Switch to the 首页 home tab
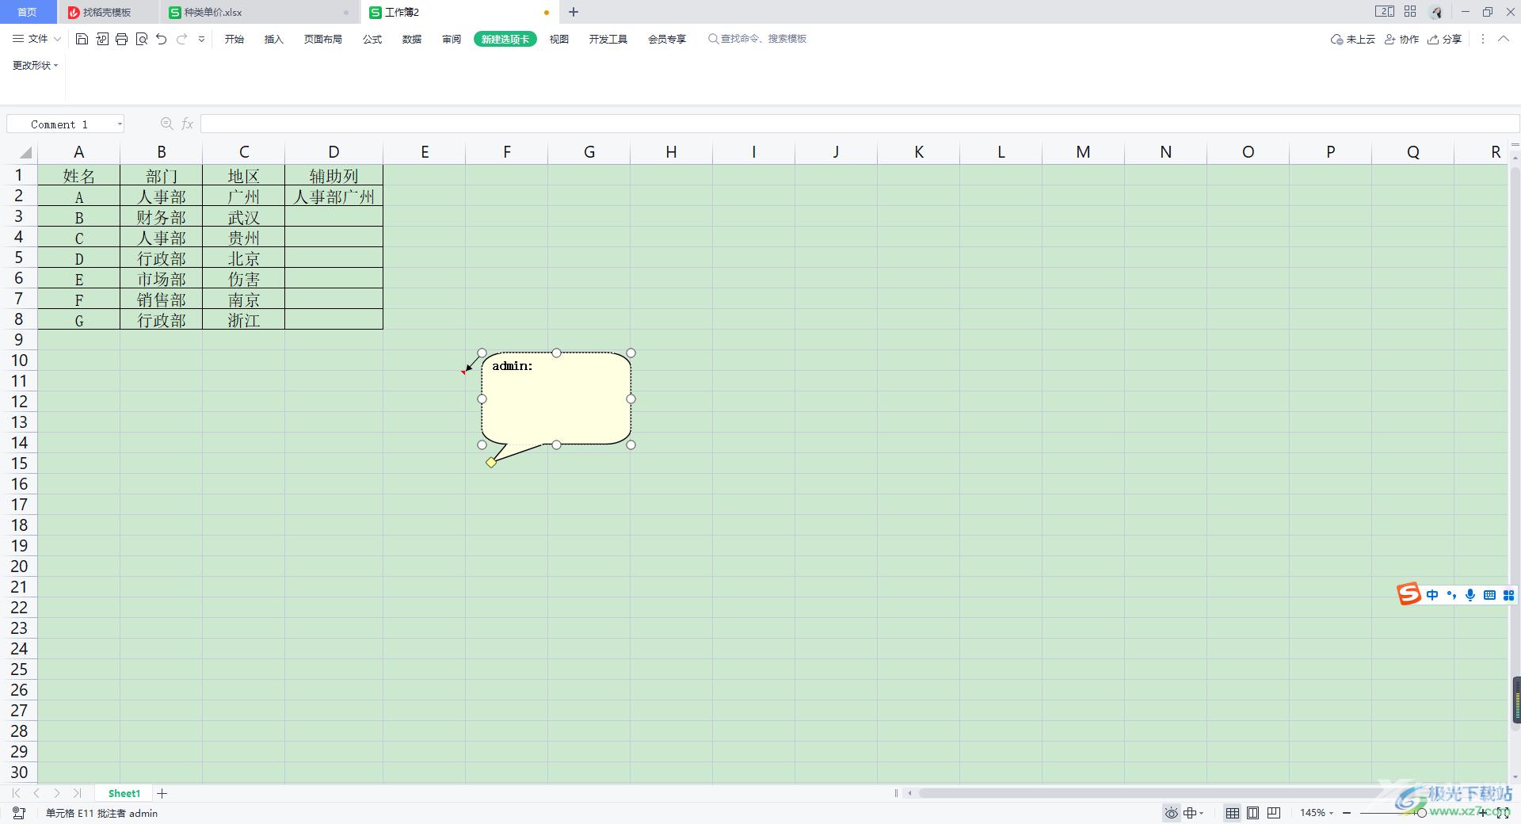The width and height of the screenshot is (1521, 824). point(28,12)
